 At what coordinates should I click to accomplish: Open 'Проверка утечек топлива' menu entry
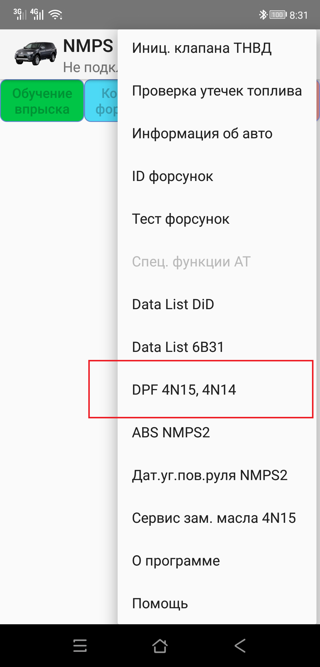coord(217,91)
